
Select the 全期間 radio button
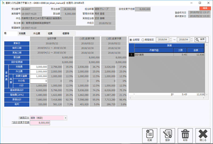(131, 40)
